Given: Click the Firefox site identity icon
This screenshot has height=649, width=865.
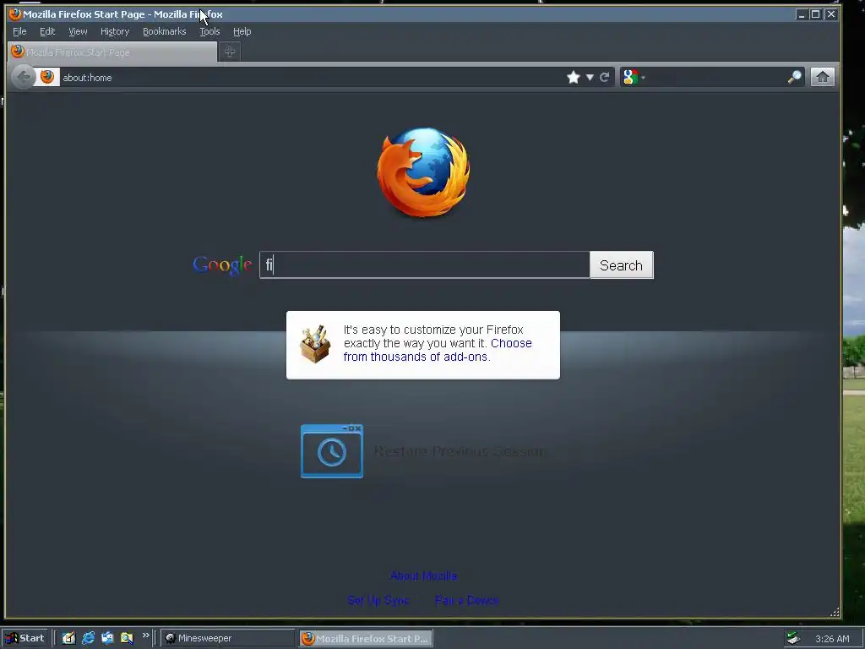Looking at the screenshot, I should pyautogui.click(x=47, y=77).
